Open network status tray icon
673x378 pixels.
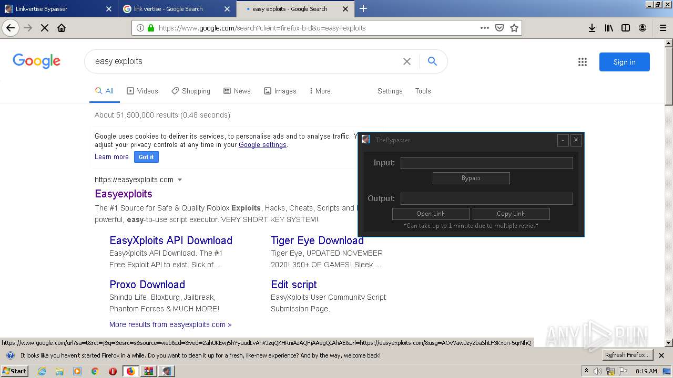pos(610,371)
